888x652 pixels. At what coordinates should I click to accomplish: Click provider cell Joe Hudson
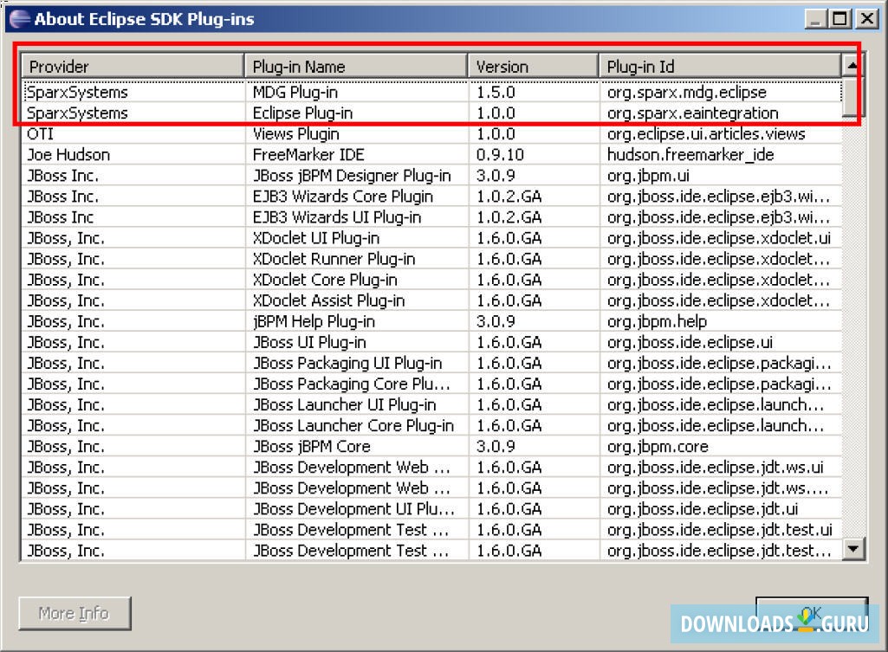click(68, 154)
